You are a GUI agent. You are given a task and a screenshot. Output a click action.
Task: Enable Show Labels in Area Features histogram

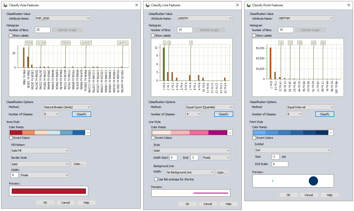(11, 36)
